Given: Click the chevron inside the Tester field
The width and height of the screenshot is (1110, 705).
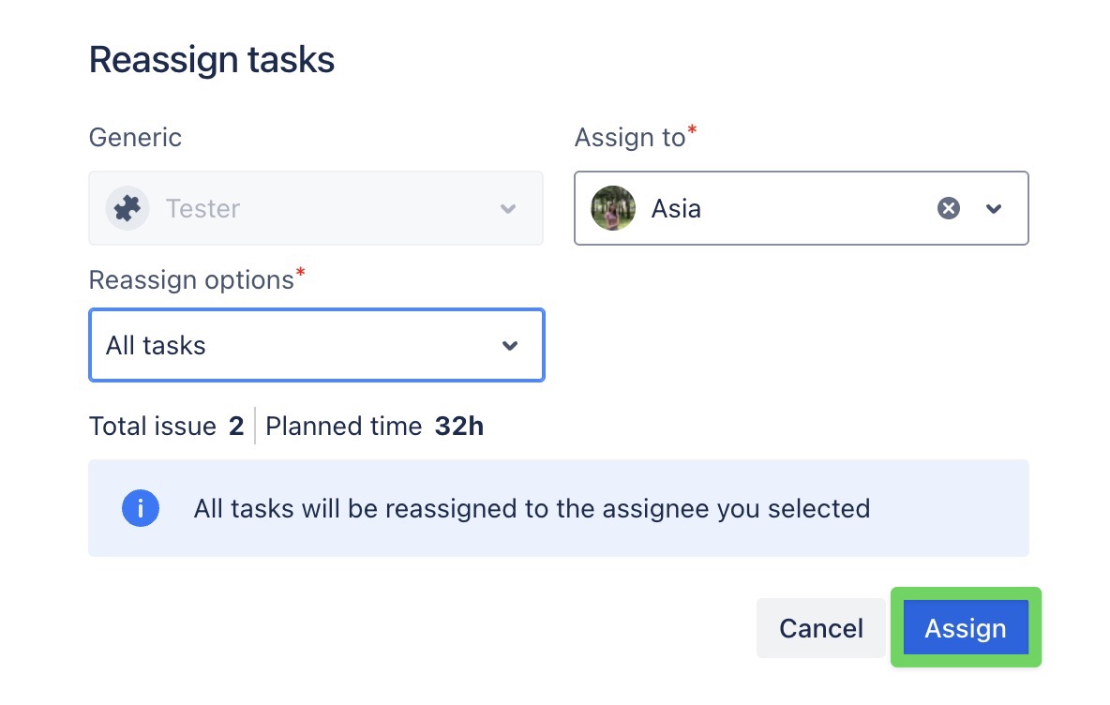Looking at the screenshot, I should click(508, 208).
